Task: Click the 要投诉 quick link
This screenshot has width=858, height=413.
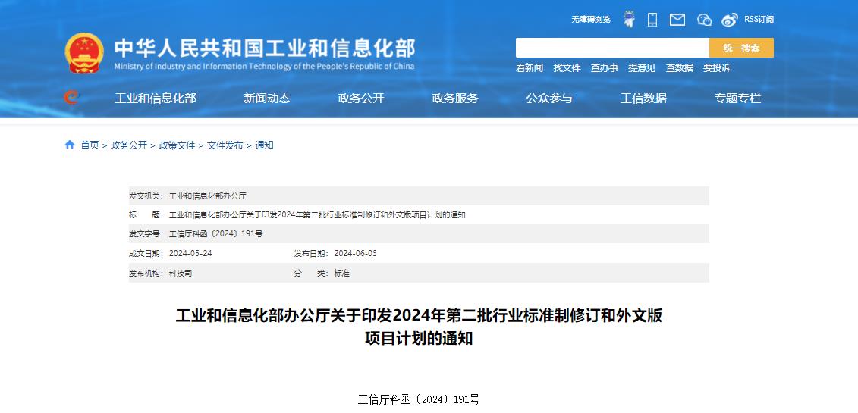Action: click(x=717, y=67)
